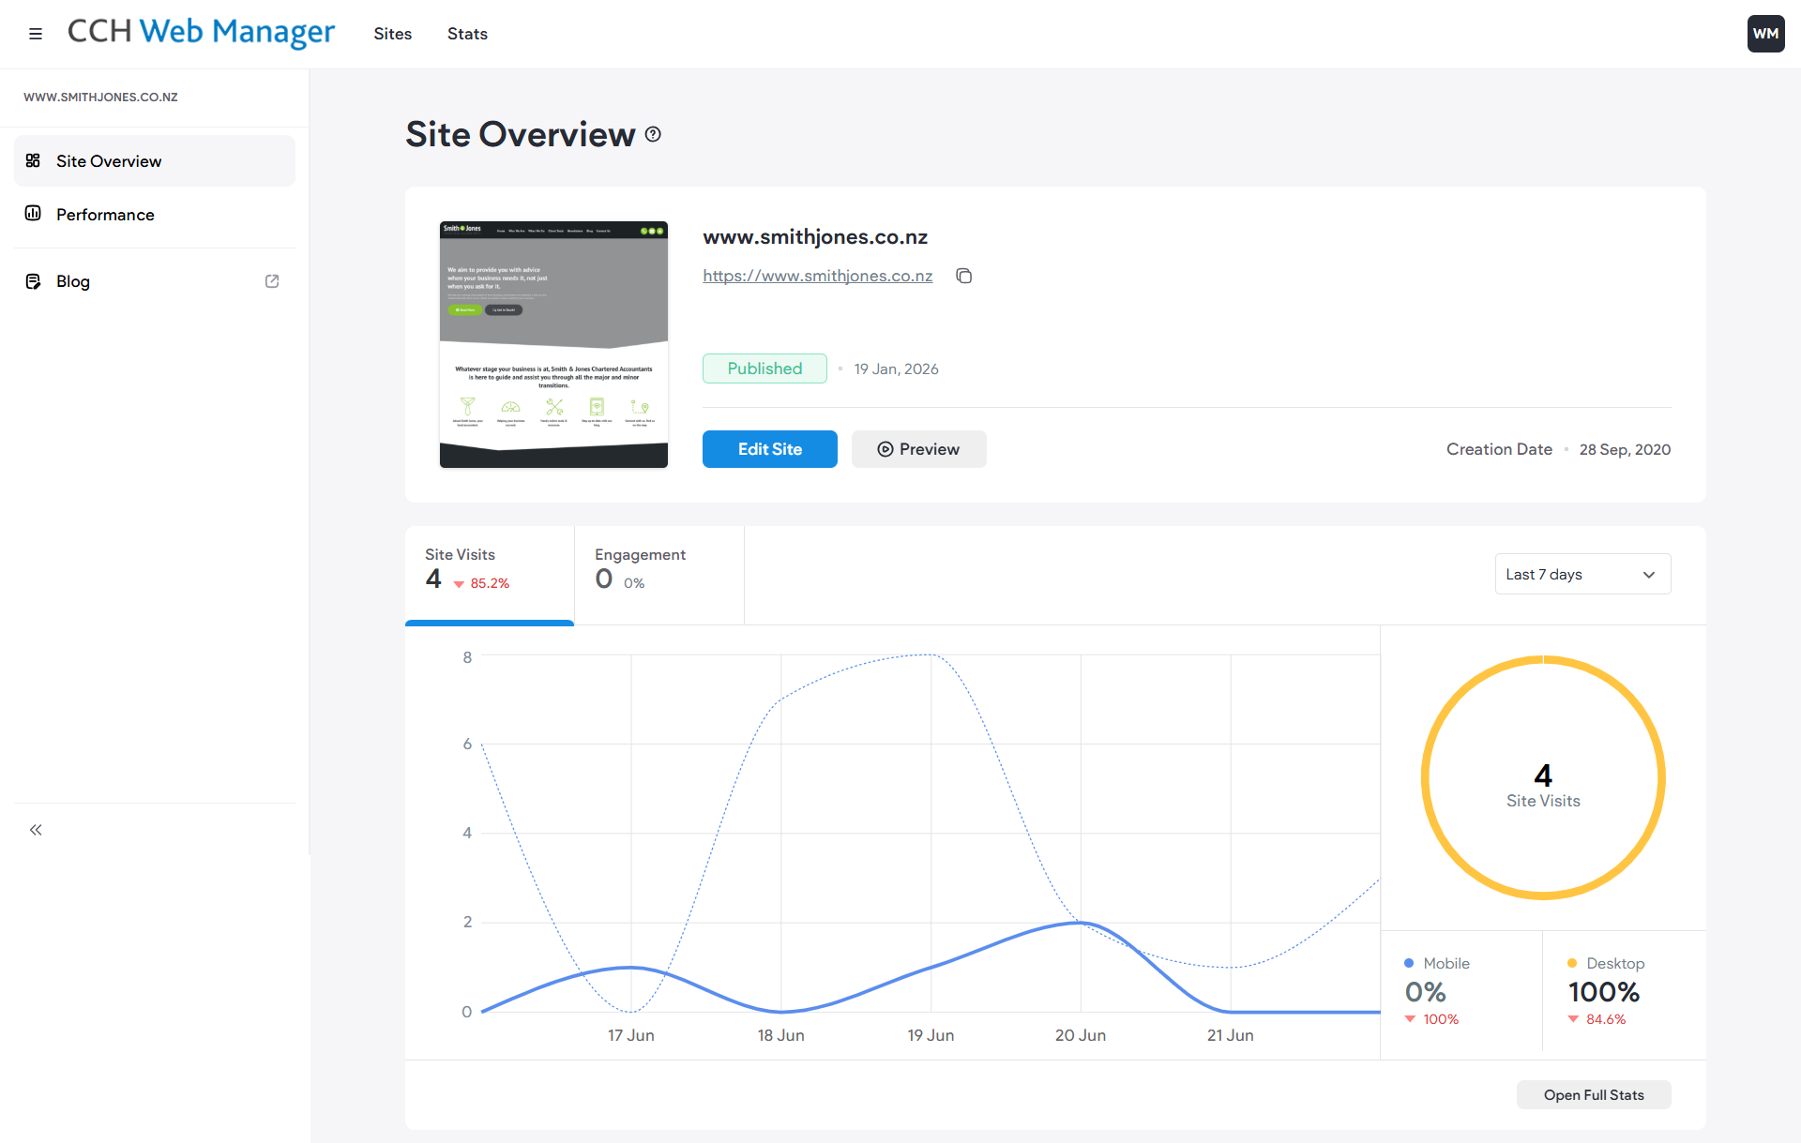Select Site Overview in sidebar
Screen dimensions: 1801x1143
click(x=155, y=160)
